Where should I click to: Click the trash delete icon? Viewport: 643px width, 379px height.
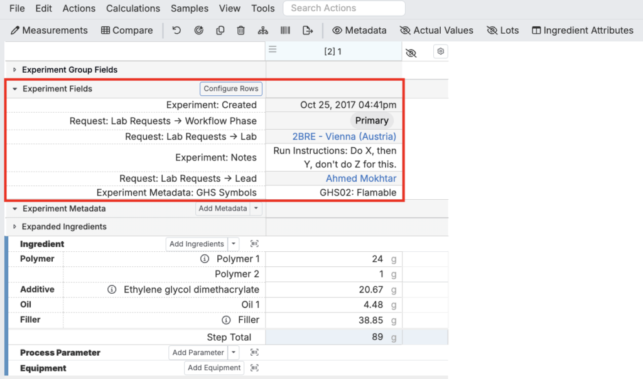(x=240, y=30)
